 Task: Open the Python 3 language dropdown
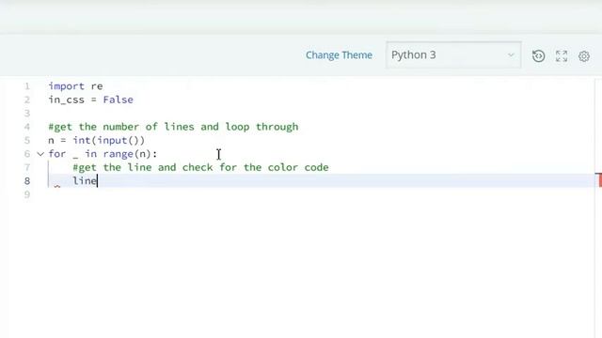(x=453, y=54)
